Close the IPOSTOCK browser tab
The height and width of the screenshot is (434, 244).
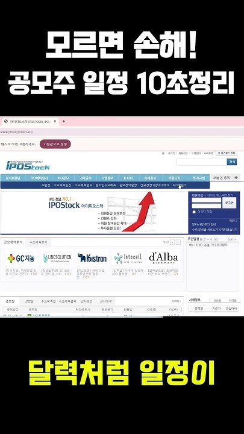click(55, 121)
